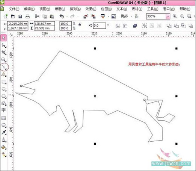Select the Interactive Blend tool

pyautogui.click(x=4, y=125)
